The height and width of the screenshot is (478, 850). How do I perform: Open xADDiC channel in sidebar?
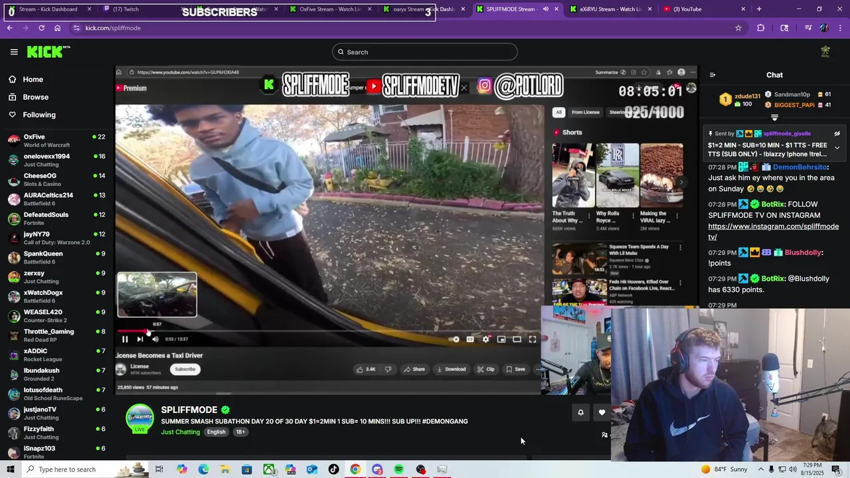[x=56, y=355]
